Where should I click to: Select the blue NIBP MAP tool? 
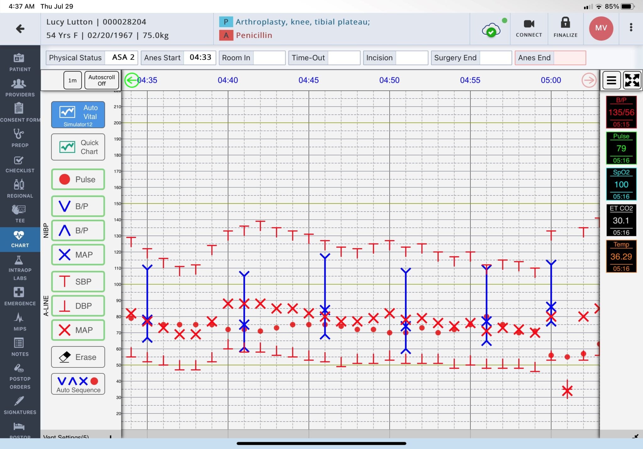pyautogui.click(x=78, y=254)
